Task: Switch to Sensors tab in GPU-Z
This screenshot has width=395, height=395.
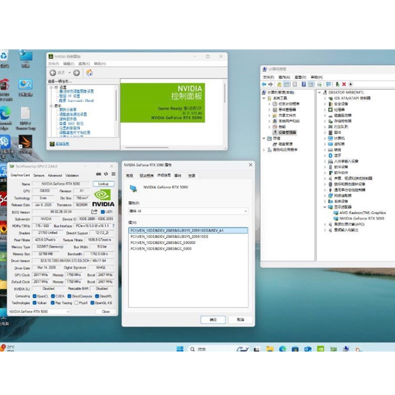Action: (x=39, y=175)
